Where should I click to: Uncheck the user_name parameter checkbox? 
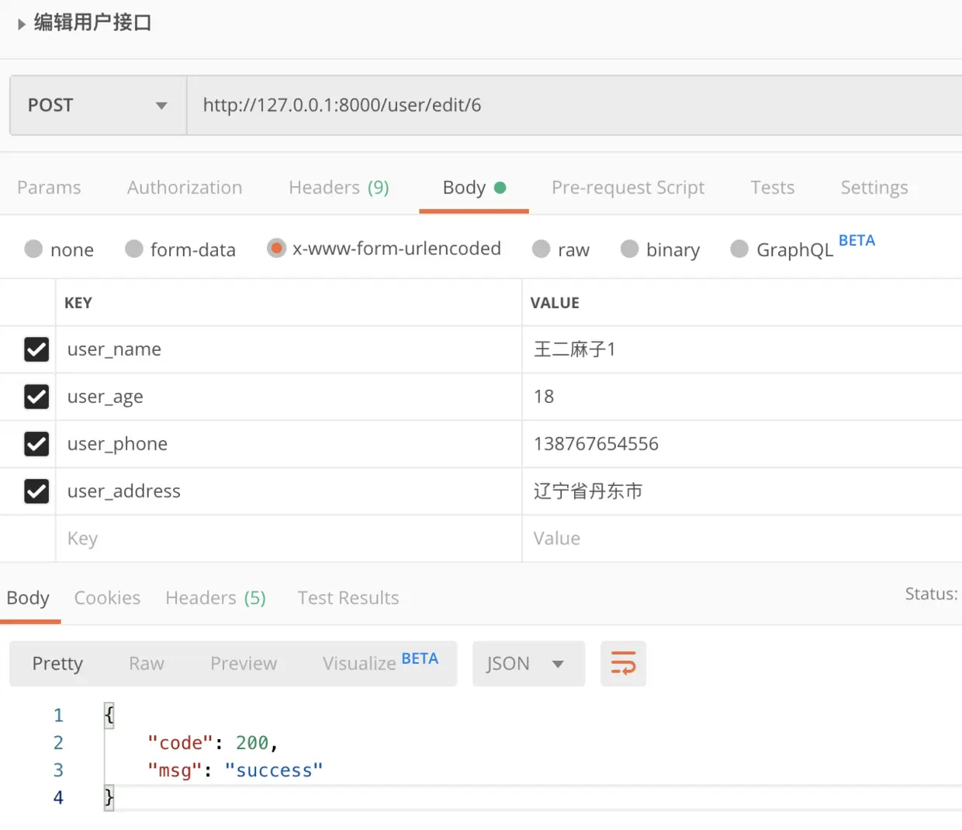click(36, 349)
